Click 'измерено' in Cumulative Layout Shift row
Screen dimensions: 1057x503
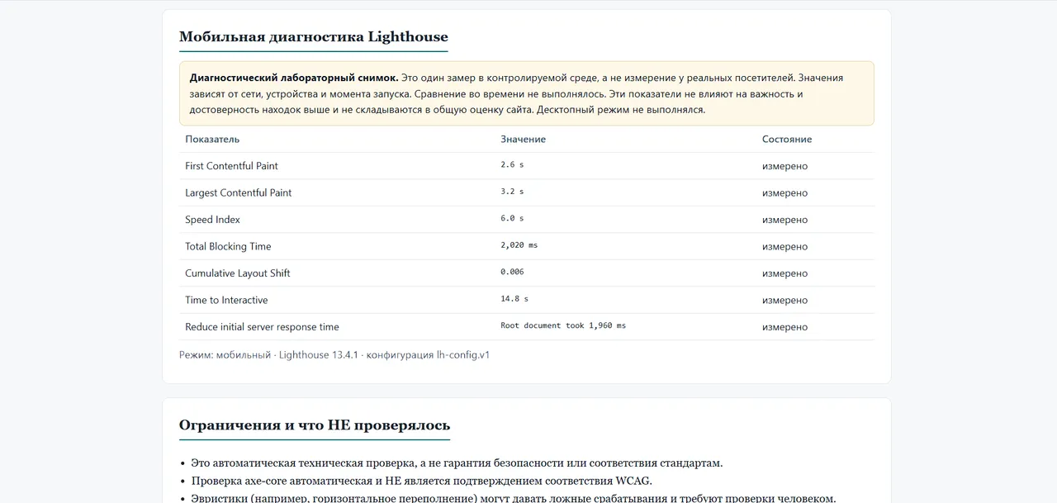pyautogui.click(x=784, y=273)
